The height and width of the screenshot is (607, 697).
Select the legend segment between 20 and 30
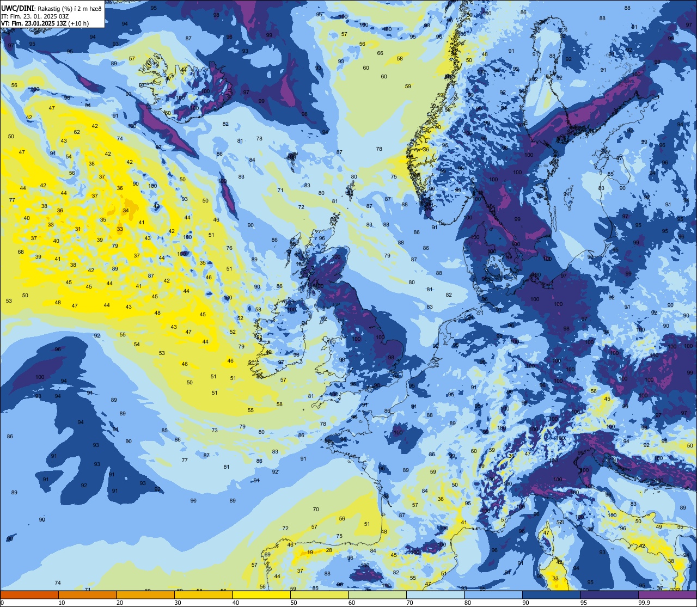(145, 594)
